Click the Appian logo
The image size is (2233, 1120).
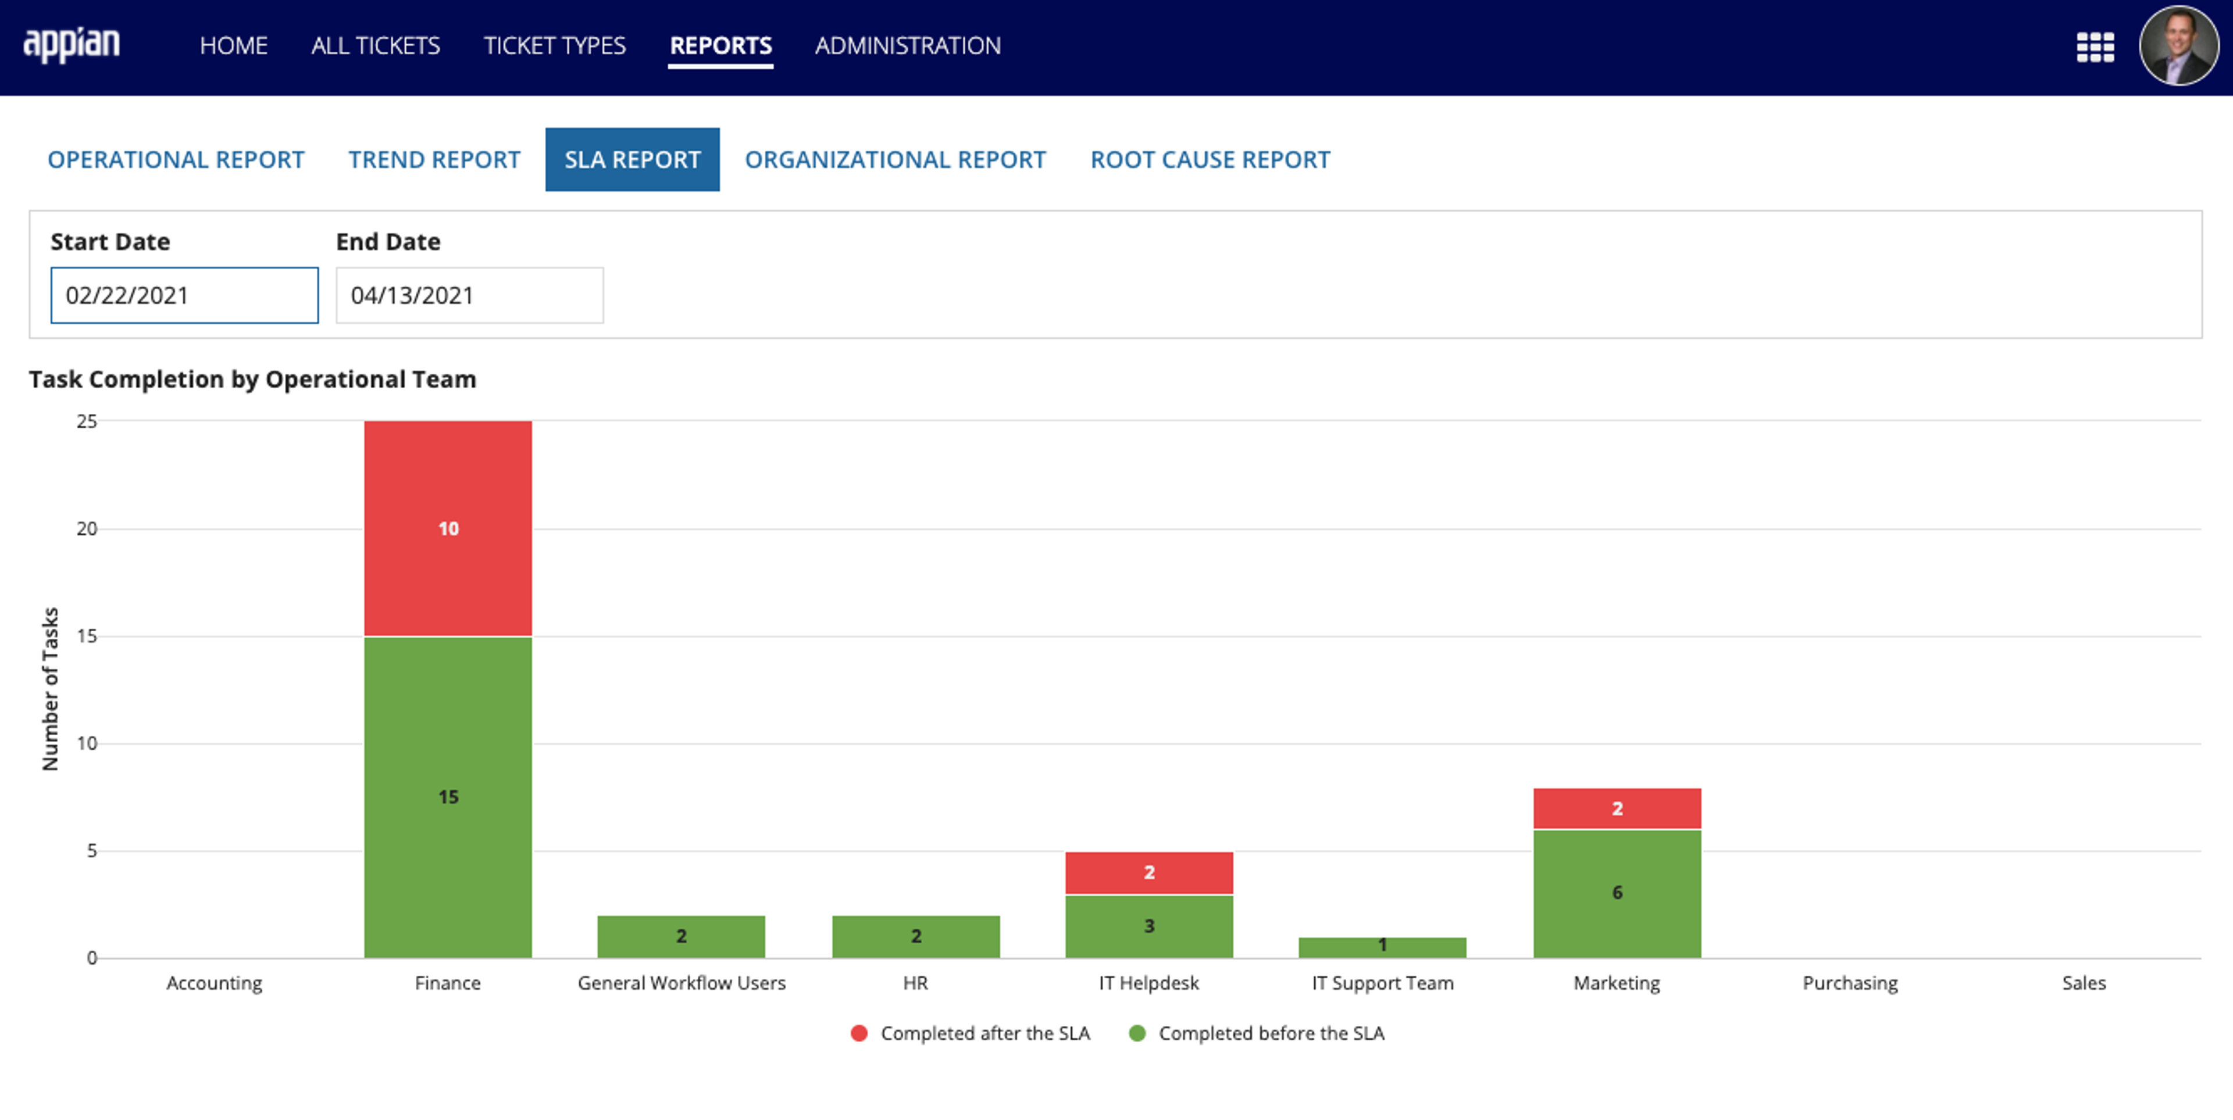(x=71, y=45)
